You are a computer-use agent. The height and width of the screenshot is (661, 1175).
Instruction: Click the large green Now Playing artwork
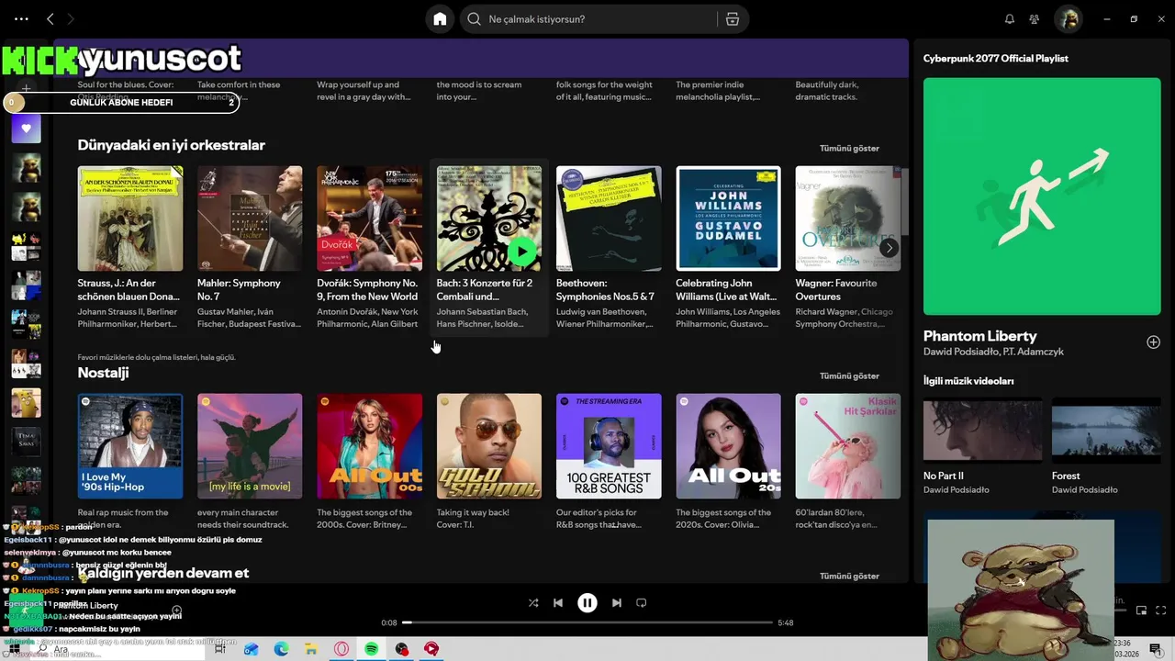(1042, 196)
